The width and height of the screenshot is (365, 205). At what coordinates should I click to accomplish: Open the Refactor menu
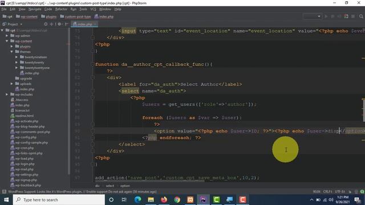tap(61, 9)
